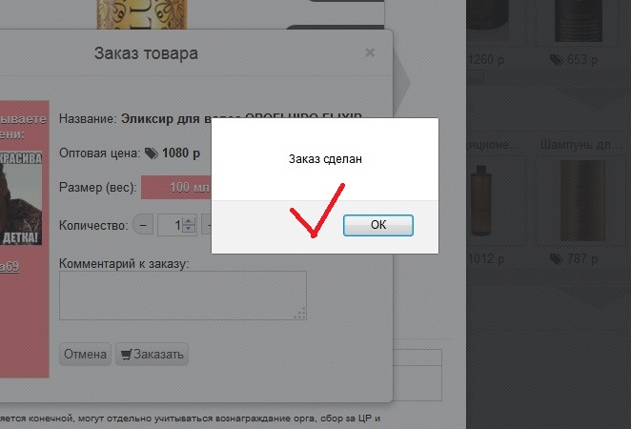This screenshot has width=631, height=429.
Task: Open the user link ending in a69
Action: (9, 266)
